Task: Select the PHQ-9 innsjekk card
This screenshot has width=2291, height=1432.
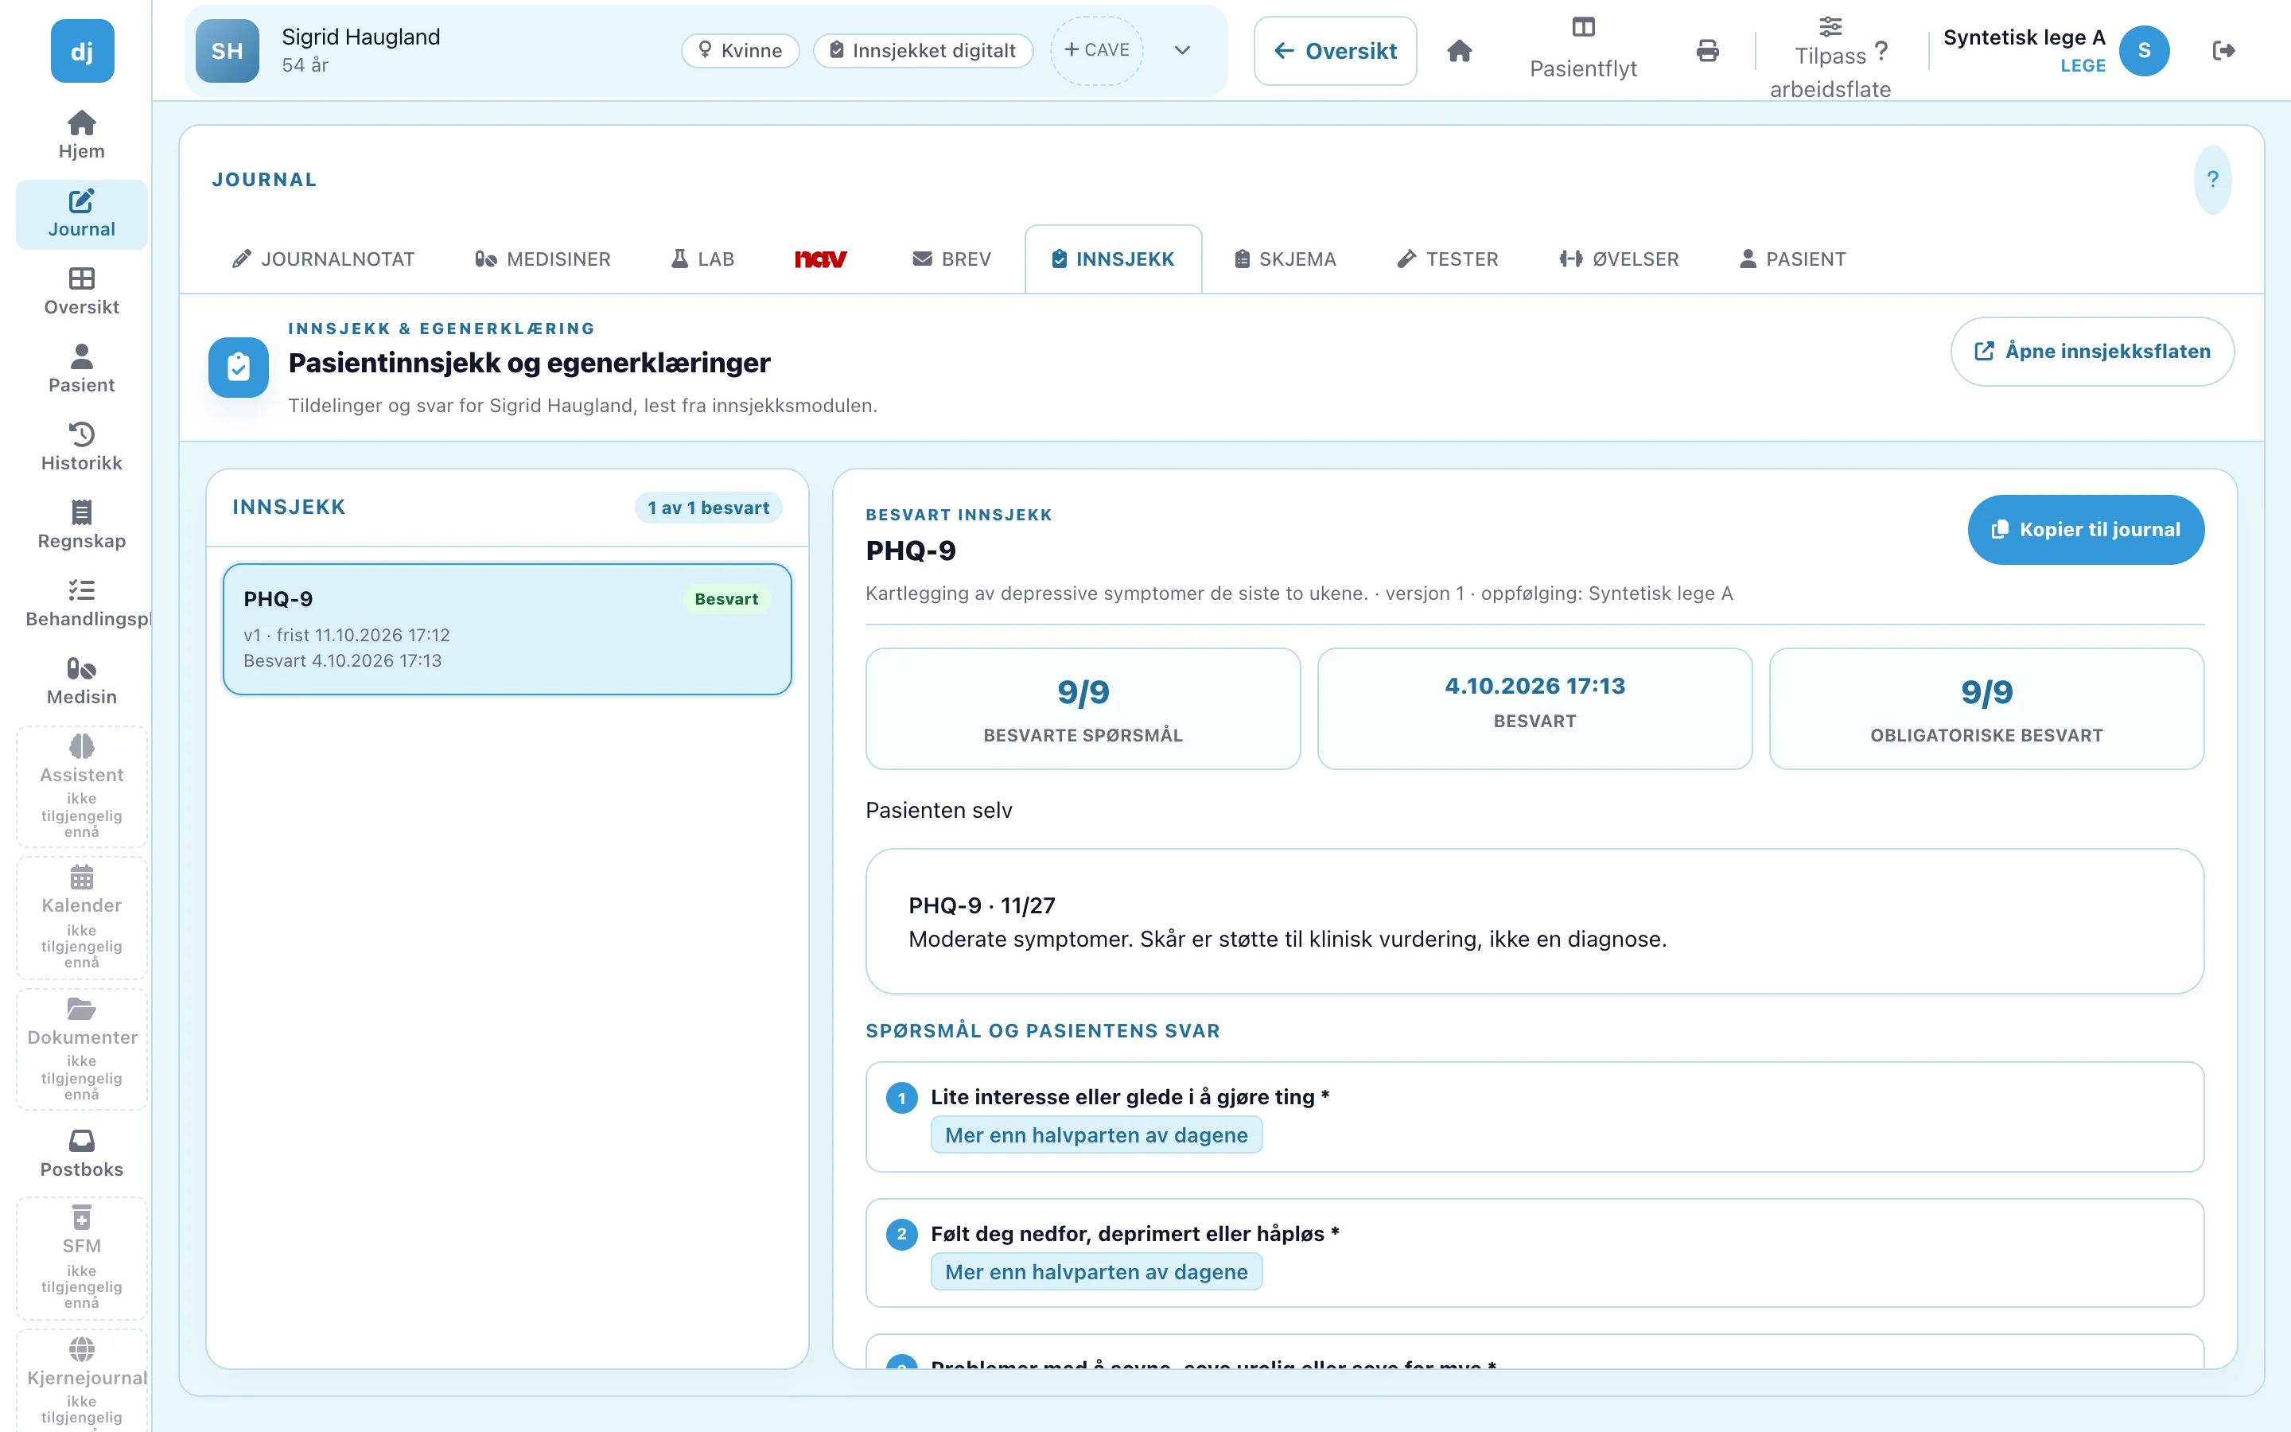Action: pyautogui.click(x=508, y=628)
